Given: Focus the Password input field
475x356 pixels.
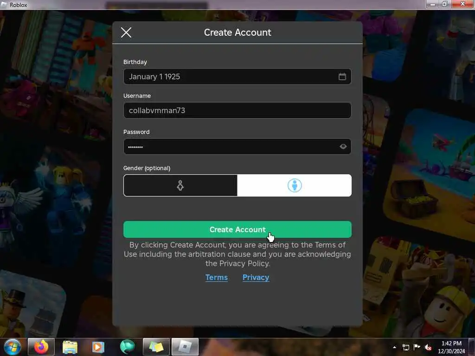Looking at the screenshot, I should pyautogui.click(x=237, y=146).
